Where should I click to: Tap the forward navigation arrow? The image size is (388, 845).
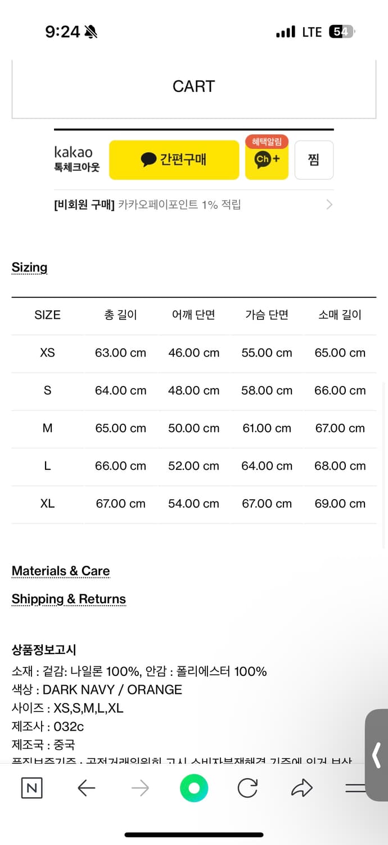pos(139,788)
